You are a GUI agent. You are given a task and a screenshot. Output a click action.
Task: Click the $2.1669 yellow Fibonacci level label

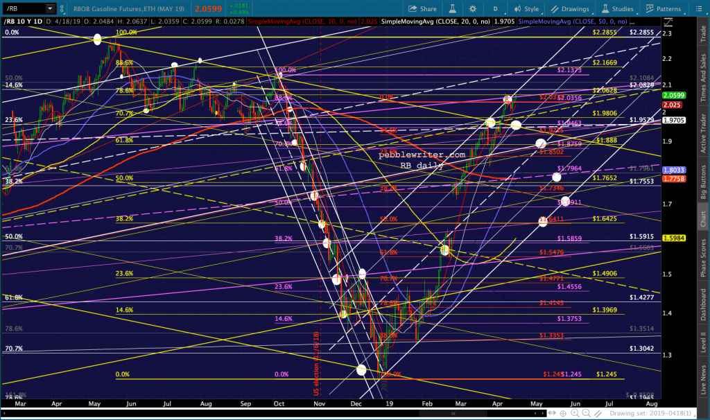point(605,62)
